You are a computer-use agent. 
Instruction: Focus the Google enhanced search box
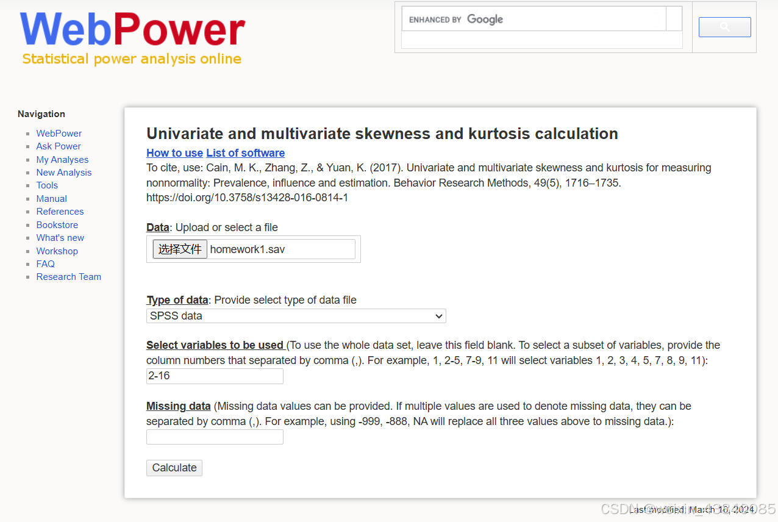point(534,19)
